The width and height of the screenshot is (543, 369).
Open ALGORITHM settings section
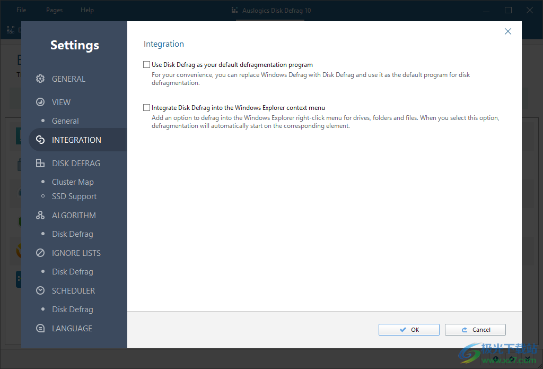pos(74,216)
